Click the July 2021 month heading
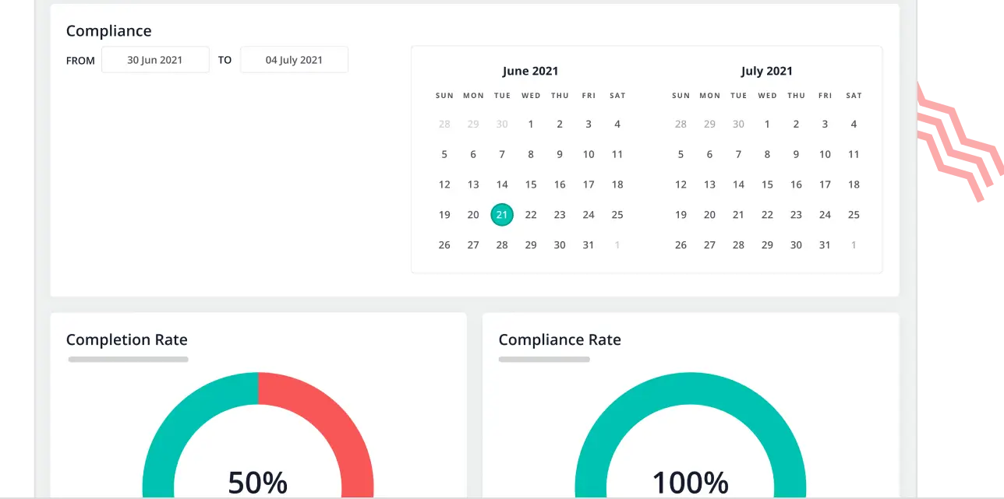This screenshot has width=1004, height=499. [x=767, y=71]
